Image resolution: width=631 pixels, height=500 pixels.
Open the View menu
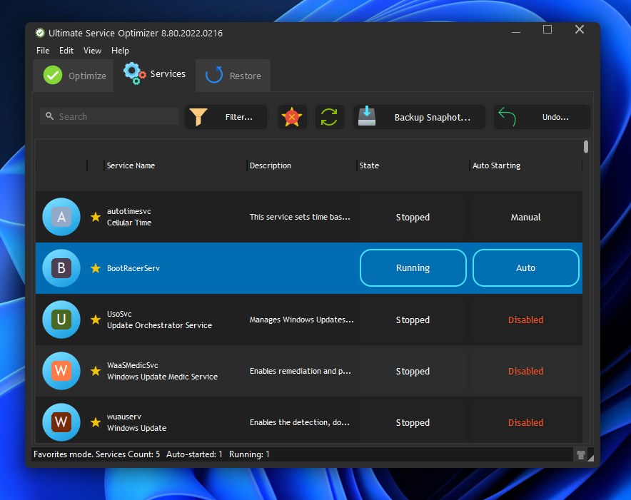click(92, 51)
